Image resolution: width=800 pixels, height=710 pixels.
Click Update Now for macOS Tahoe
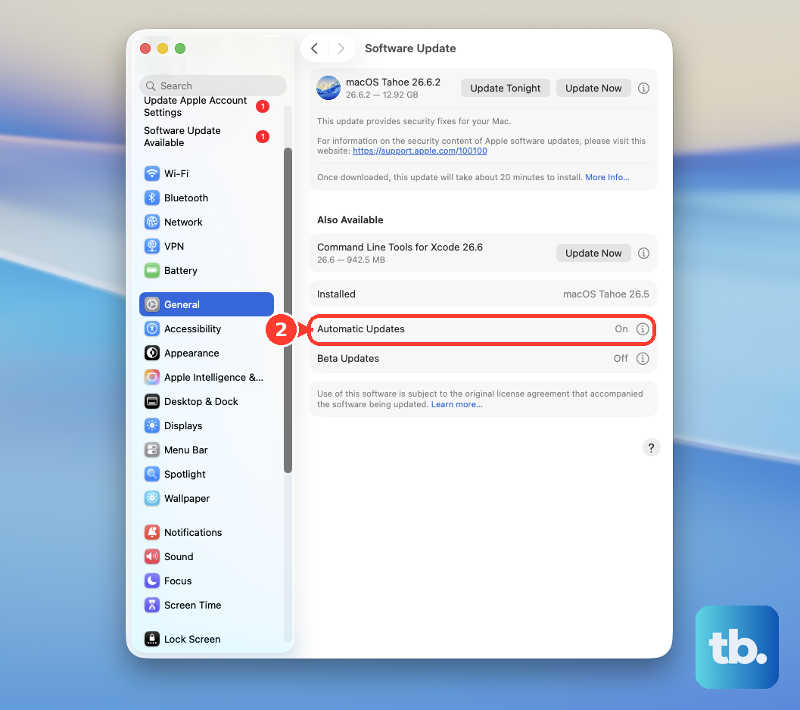coord(593,88)
